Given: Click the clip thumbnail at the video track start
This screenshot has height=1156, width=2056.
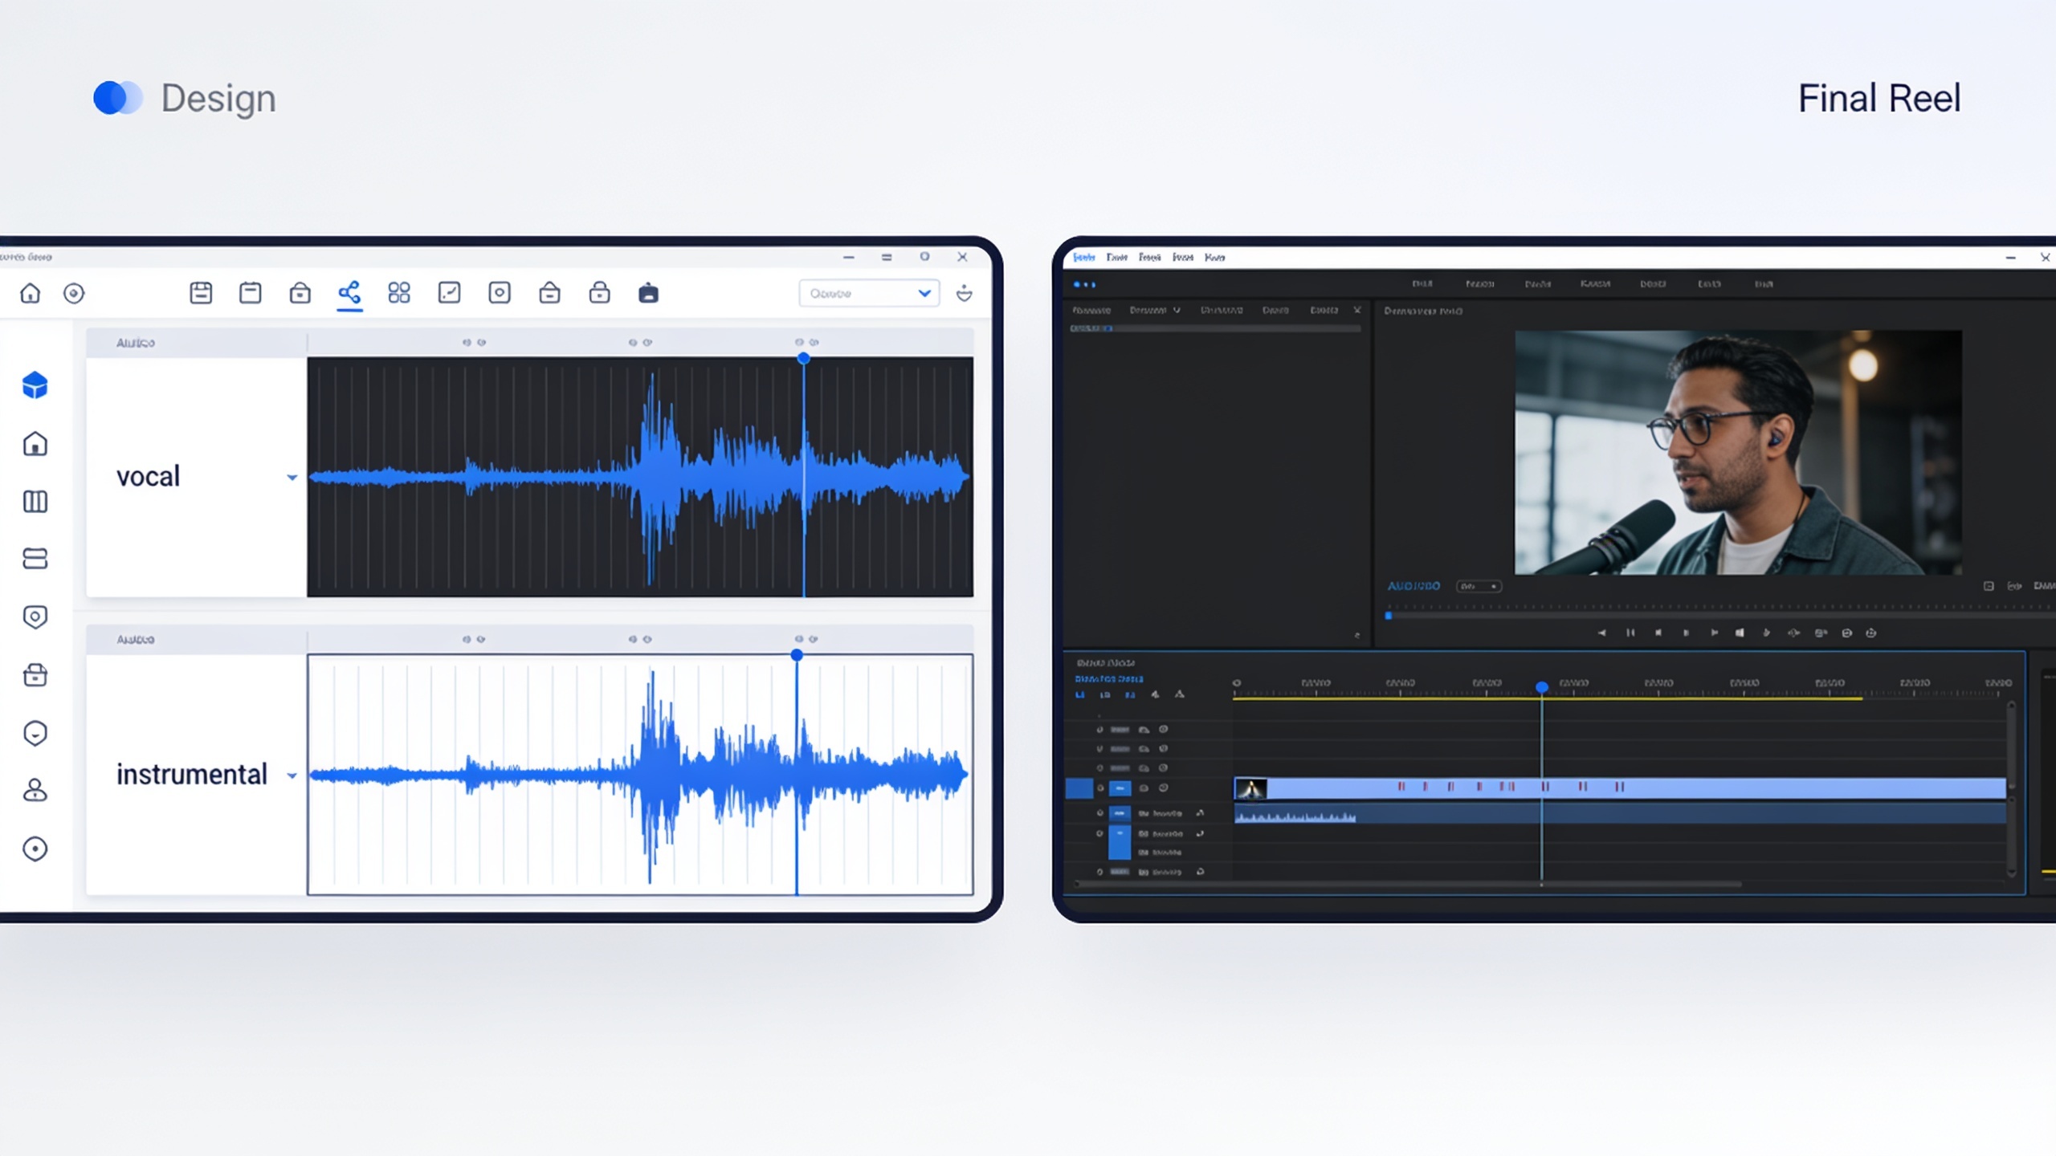Looking at the screenshot, I should pos(1251,789).
